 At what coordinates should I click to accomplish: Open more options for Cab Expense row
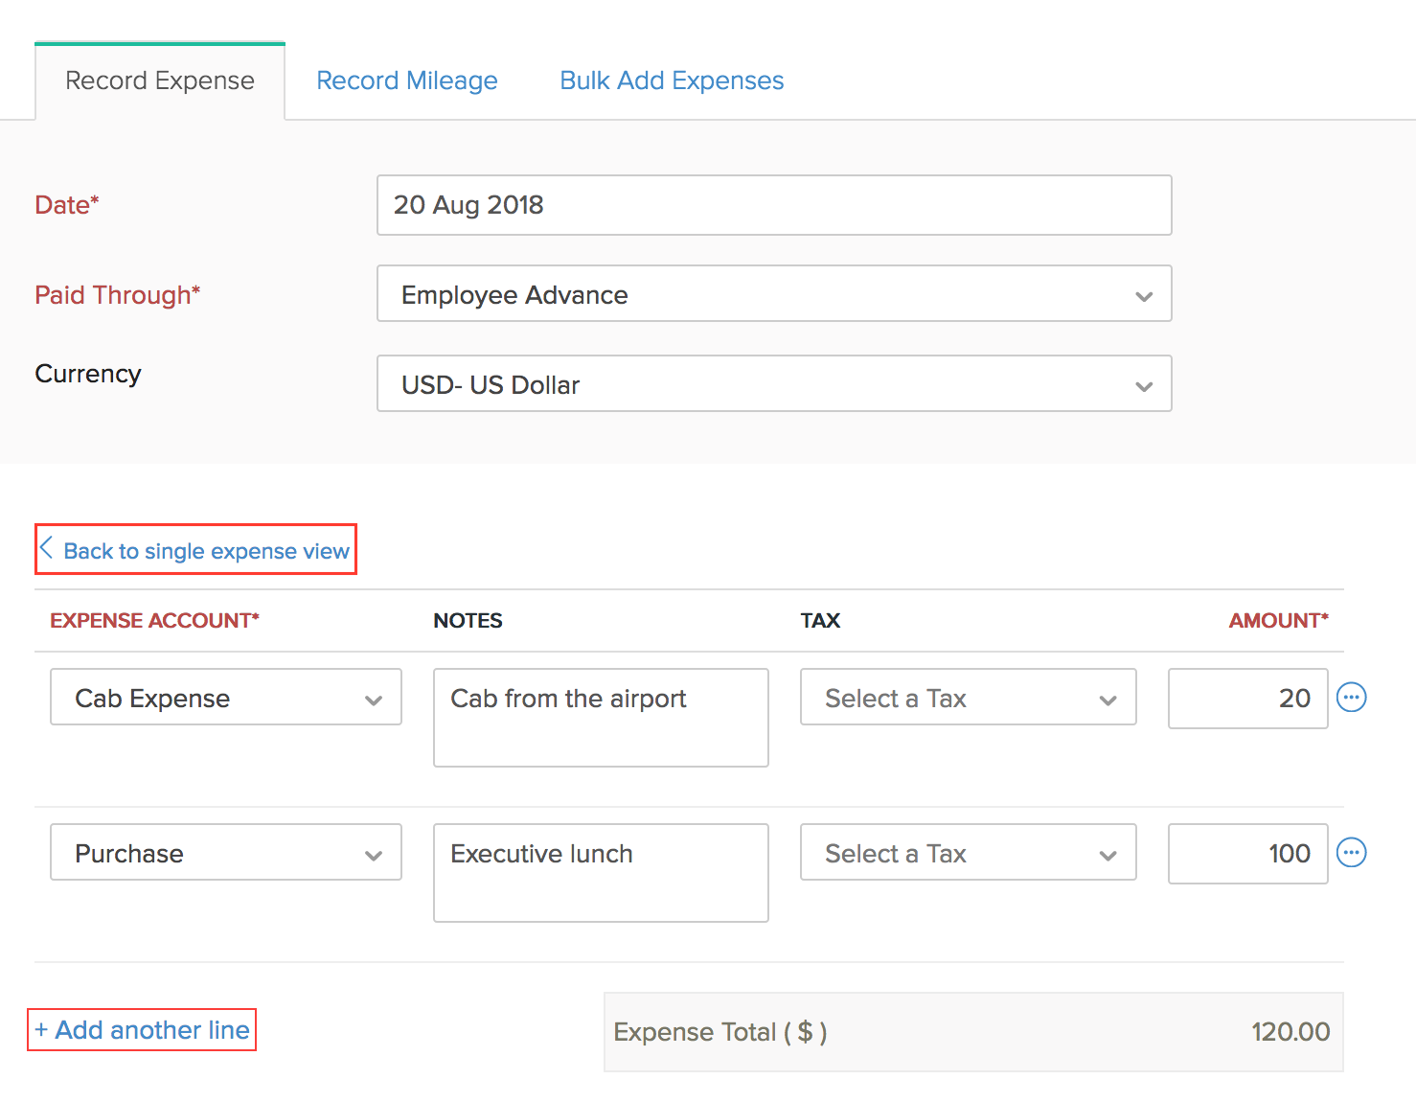[x=1351, y=698]
